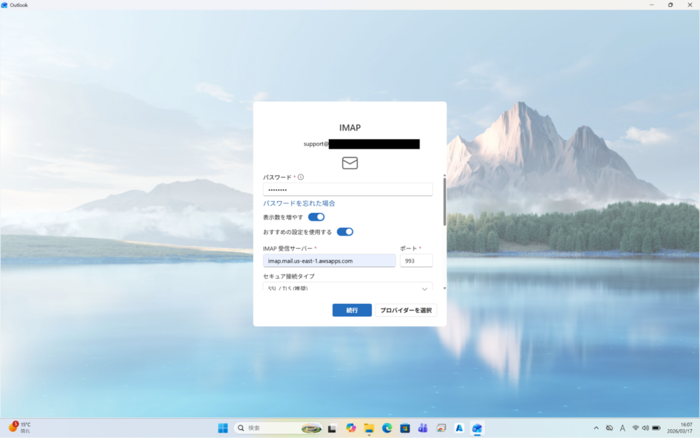
Task: Click the Outlook taskbar icon
Action: click(477, 428)
